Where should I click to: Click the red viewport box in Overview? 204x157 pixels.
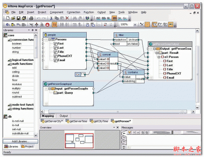tap(79, 141)
